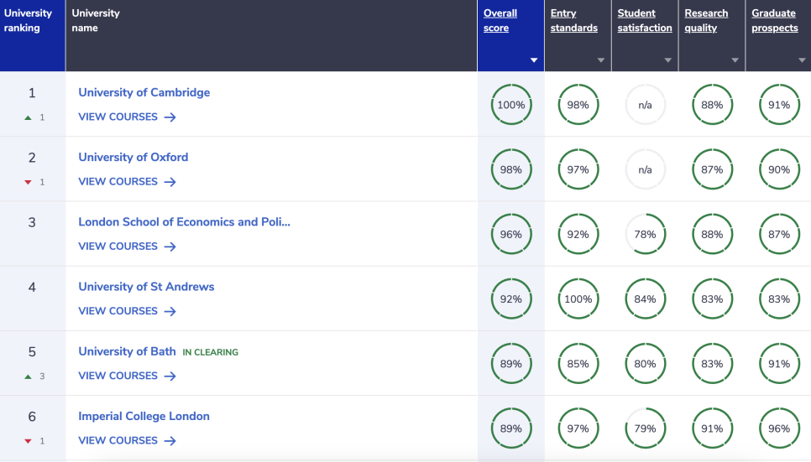Click Bath 85% entry standards circle
811x462 pixels.
click(578, 364)
